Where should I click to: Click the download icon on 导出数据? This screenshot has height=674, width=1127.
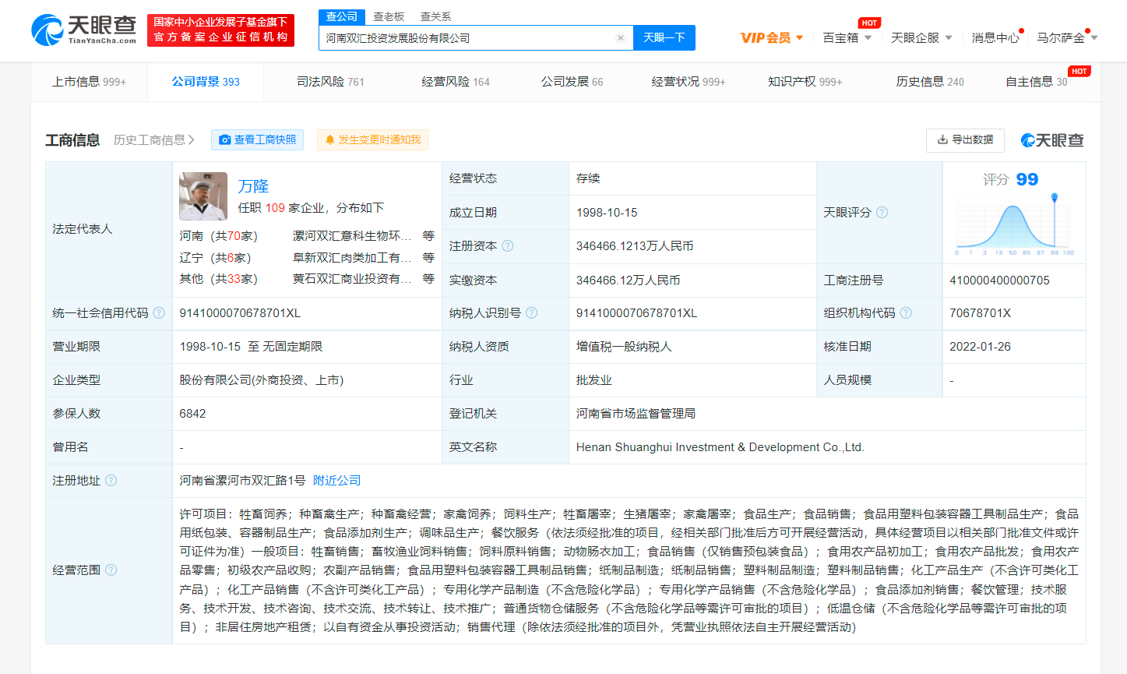coord(942,139)
